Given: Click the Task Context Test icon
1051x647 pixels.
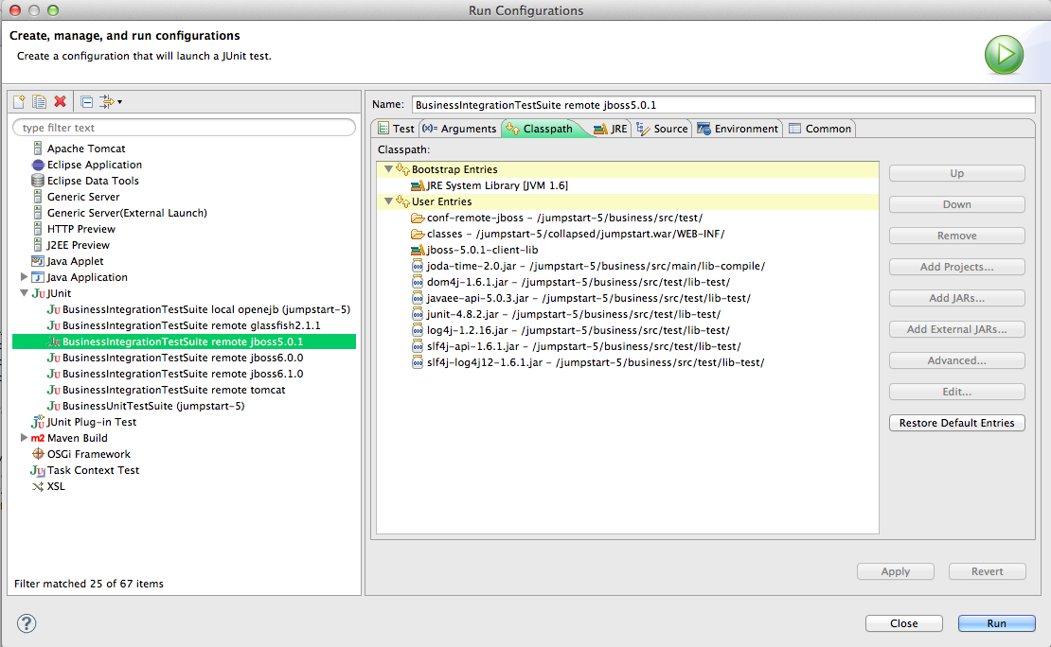Looking at the screenshot, I should pos(38,470).
